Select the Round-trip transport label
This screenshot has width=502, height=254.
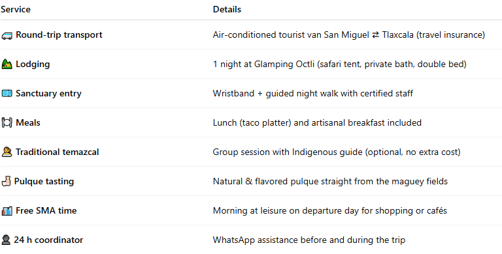pyautogui.click(x=59, y=35)
